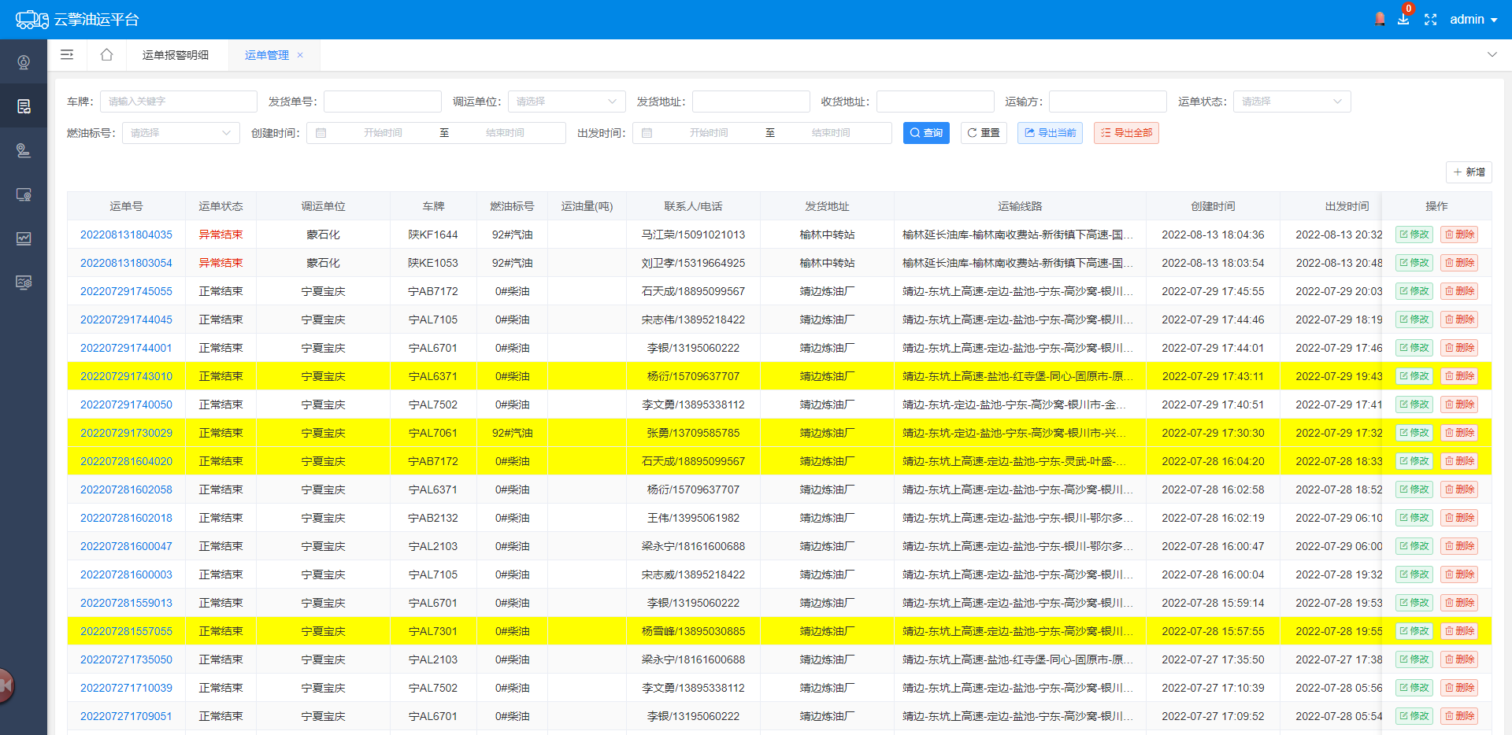Collapse the sidebar with hamburger icon
The image size is (1512, 735).
[67, 55]
